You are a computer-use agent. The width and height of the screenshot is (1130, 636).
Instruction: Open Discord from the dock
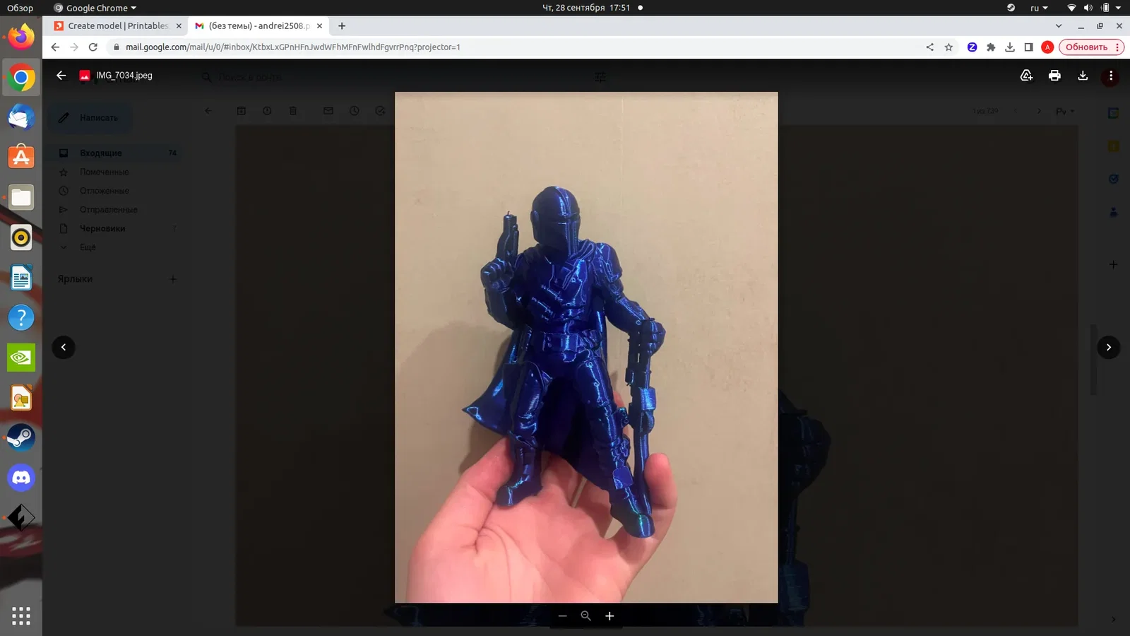21,478
